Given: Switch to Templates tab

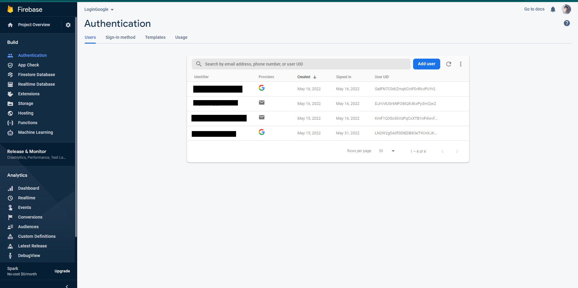Looking at the screenshot, I should coord(155,37).
